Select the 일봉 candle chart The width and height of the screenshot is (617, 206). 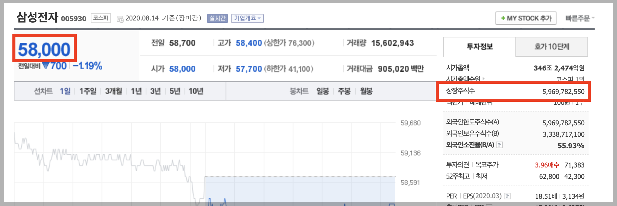pyautogui.click(x=322, y=91)
